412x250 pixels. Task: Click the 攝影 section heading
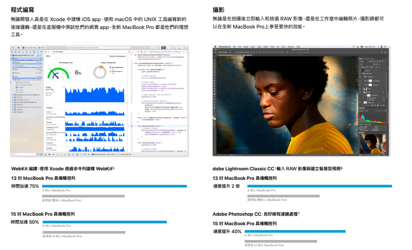point(218,9)
